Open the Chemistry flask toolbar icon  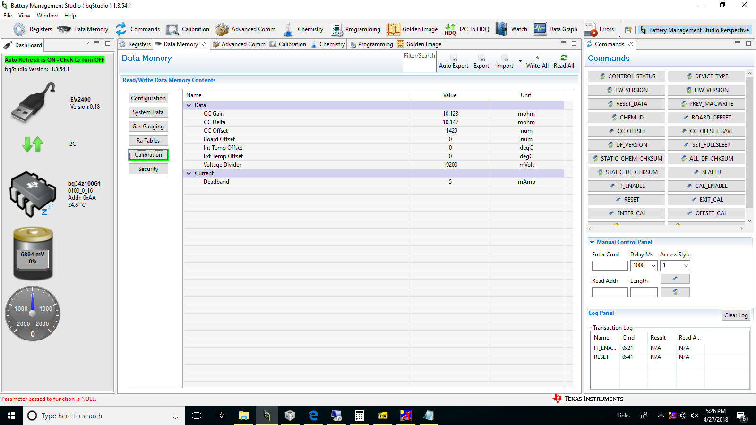pyautogui.click(x=288, y=29)
